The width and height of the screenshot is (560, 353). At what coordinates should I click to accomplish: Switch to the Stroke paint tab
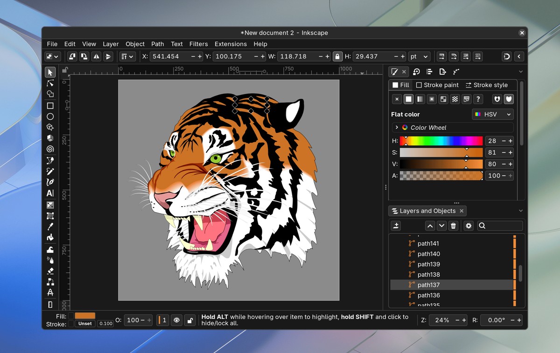(x=437, y=85)
